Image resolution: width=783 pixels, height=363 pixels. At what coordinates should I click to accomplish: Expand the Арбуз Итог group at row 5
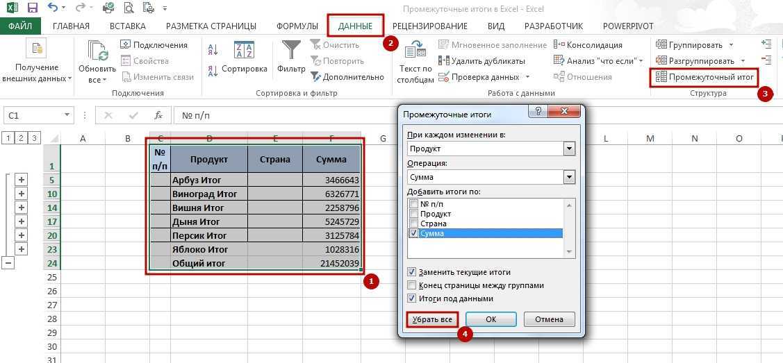[x=22, y=180]
